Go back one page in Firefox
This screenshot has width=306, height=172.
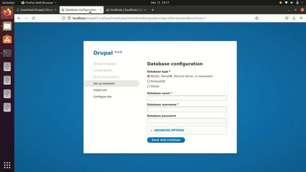(x=19, y=18)
